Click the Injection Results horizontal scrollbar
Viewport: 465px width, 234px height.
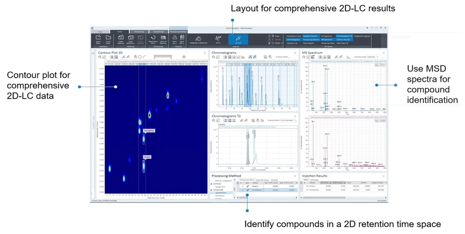325,197
